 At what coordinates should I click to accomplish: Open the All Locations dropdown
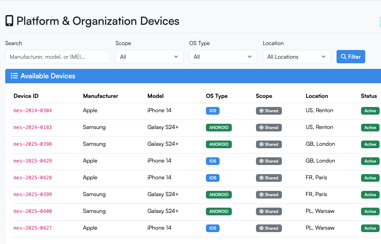click(x=297, y=57)
